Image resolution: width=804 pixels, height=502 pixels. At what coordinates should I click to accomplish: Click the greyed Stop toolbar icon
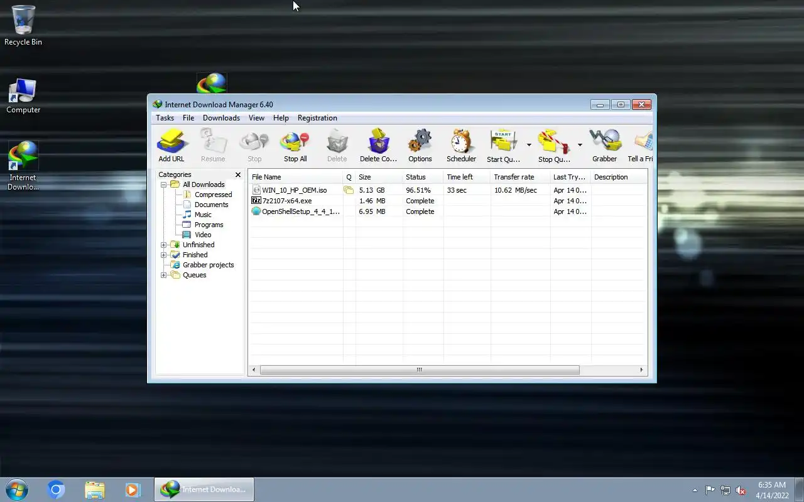pos(254,146)
